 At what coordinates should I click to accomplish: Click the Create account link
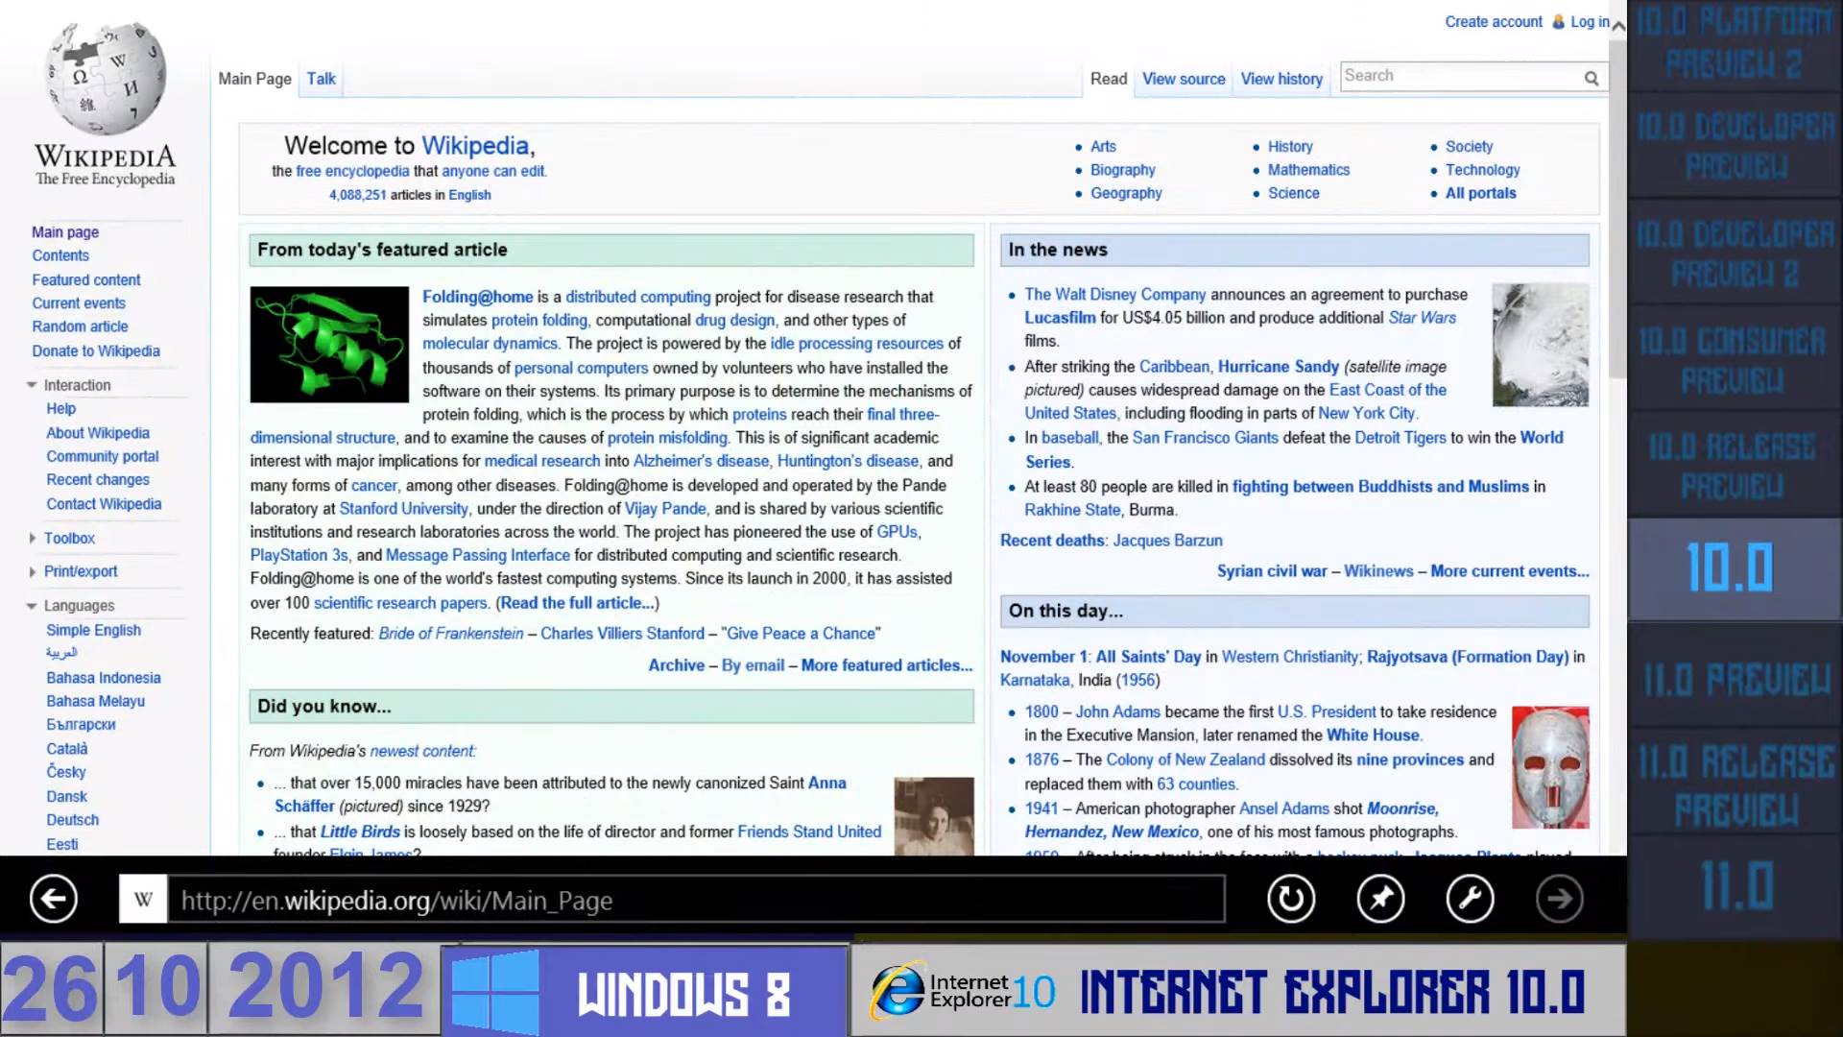click(x=1493, y=21)
